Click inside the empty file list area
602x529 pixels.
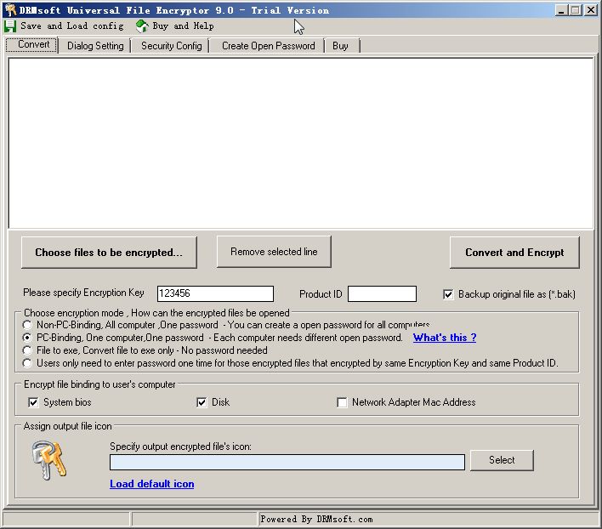click(301, 143)
